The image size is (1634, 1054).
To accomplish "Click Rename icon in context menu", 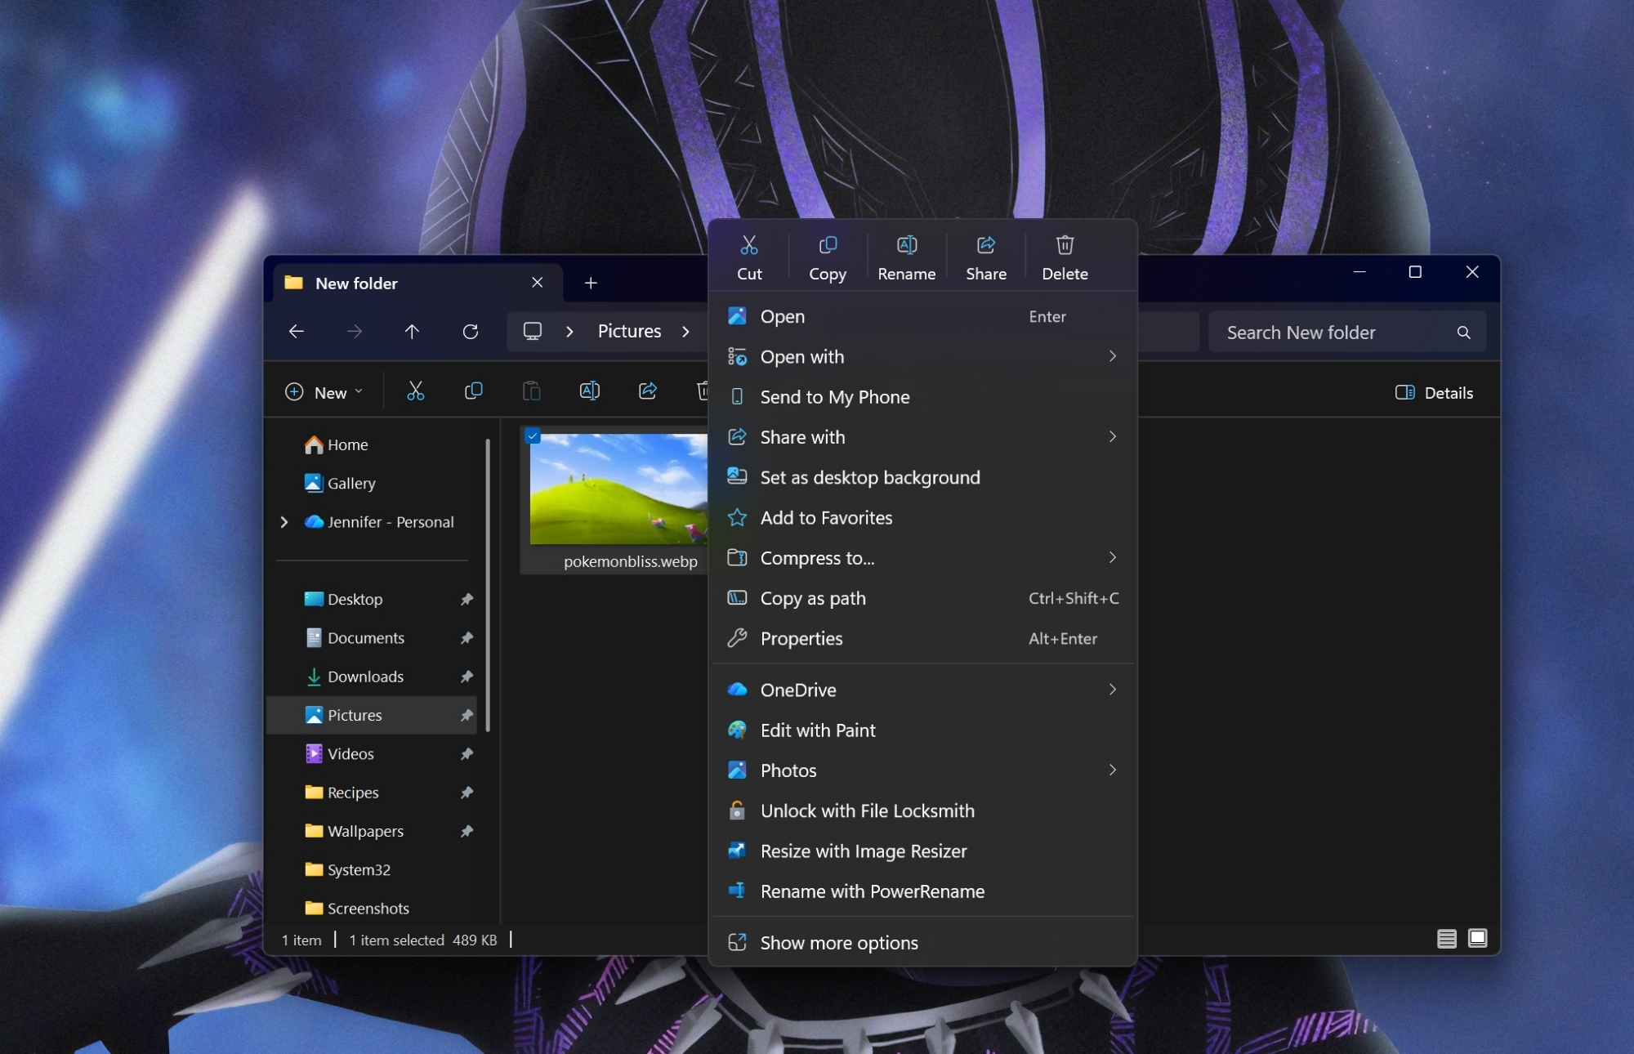I will [x=906, y=245].
